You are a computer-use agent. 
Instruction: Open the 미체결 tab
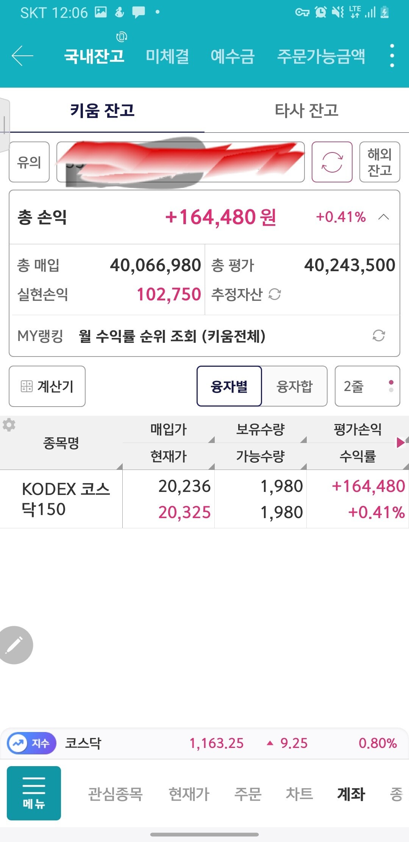click(x=167, y=56)
